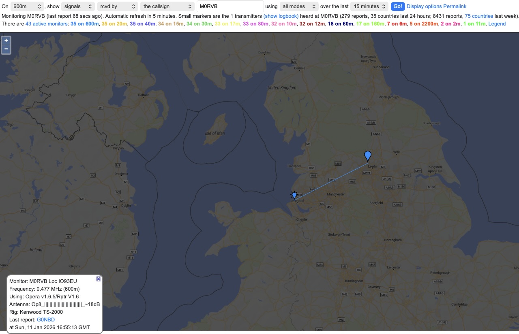The width and height of the screenshot is (519, 334).
Task: Click the M0RVB callsign input field
Action: click(230, 6)
